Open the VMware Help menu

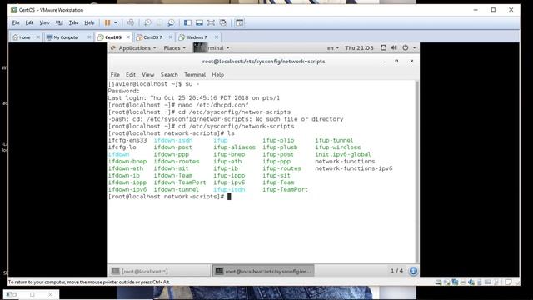click(89, 22)
